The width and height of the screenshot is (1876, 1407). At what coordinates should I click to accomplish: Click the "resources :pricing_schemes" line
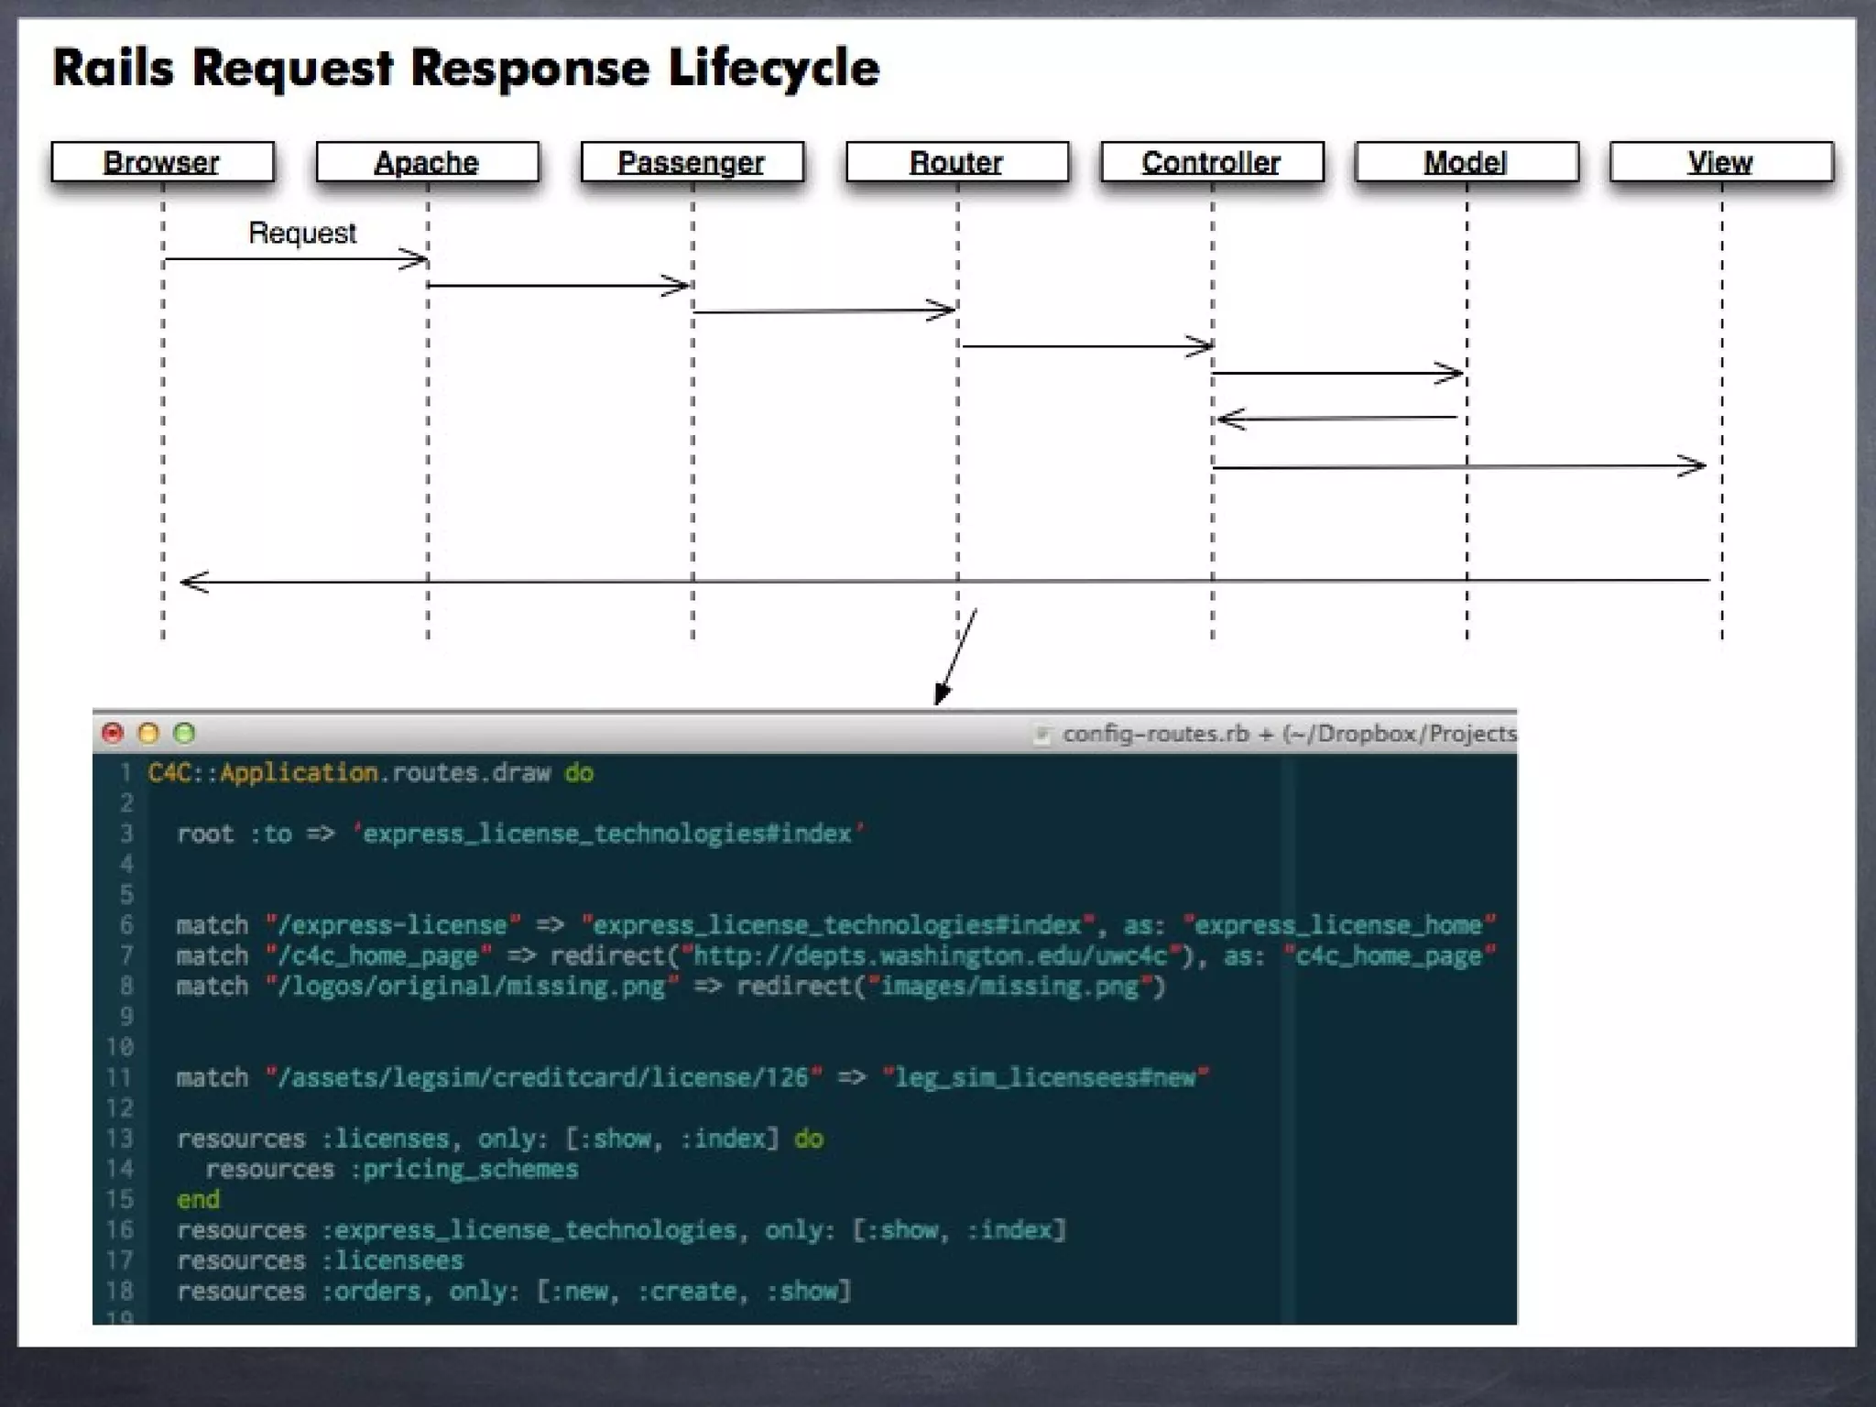point(392,1169)
